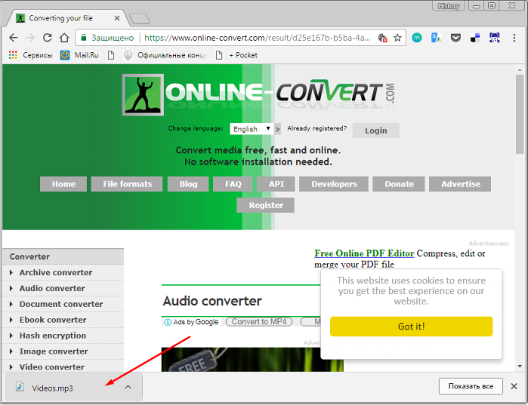Open the Официальные конце bookmark
Viewport: 528px width, 405px height.
[x=165, y=55]
